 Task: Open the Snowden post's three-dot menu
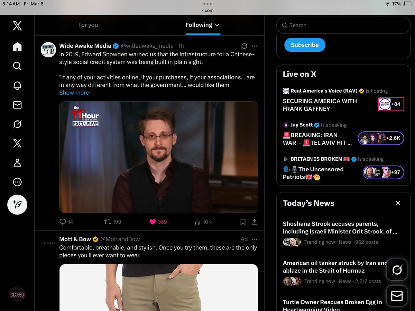tap(255, 46)
